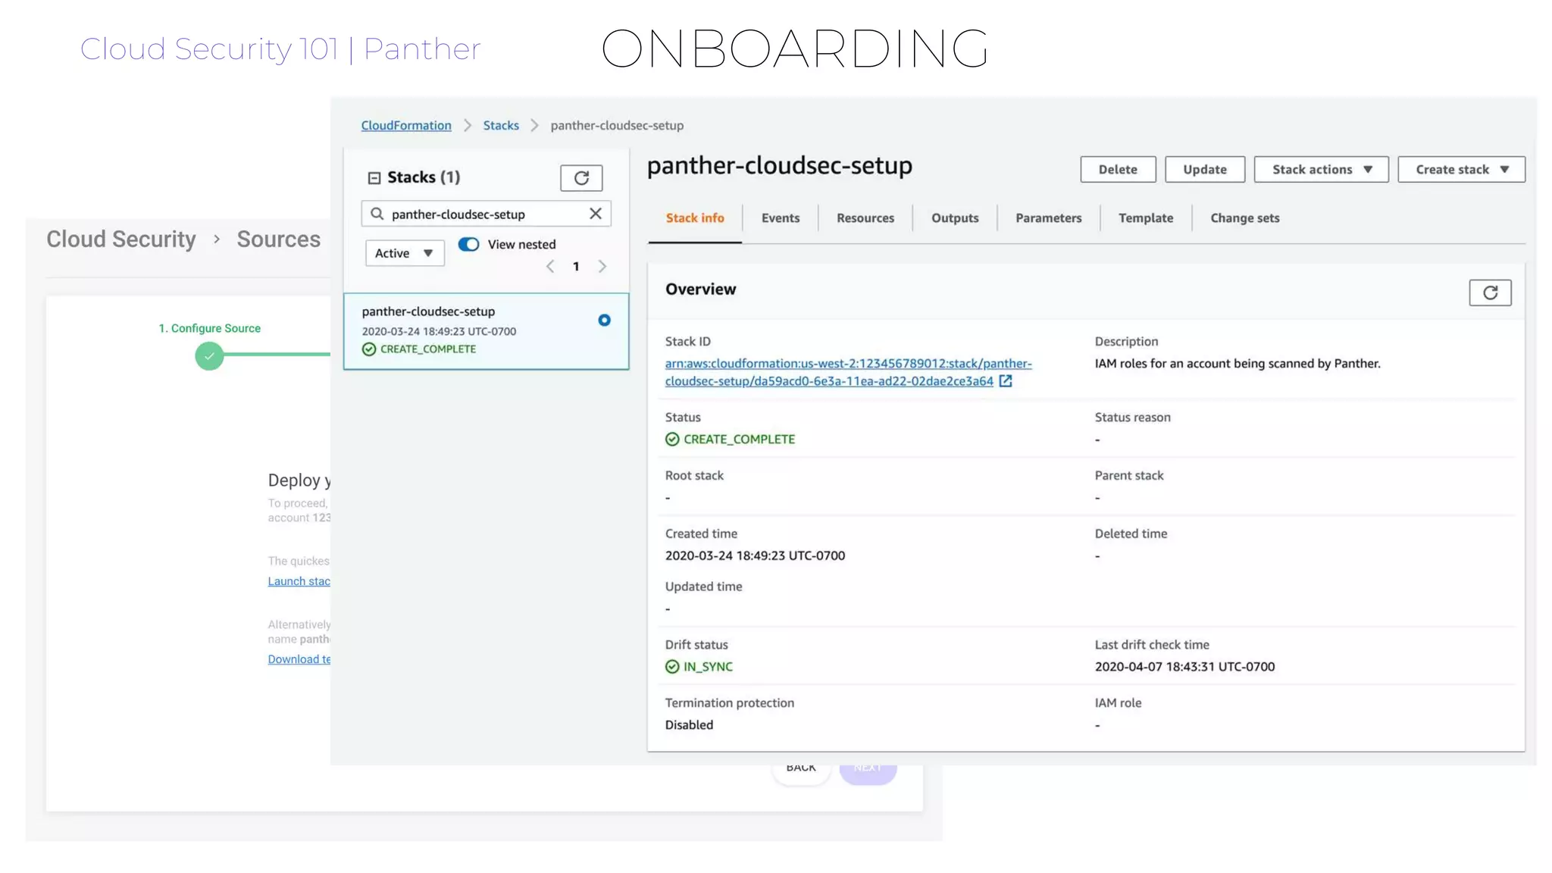Refresh the Stacks list

pyautogui.click(x=581, y=178)
